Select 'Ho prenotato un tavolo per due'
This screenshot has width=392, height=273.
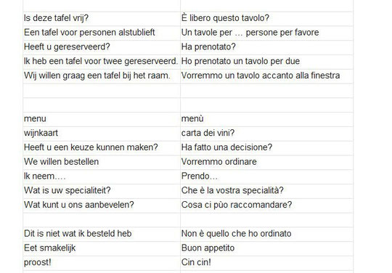coord(266,62)
